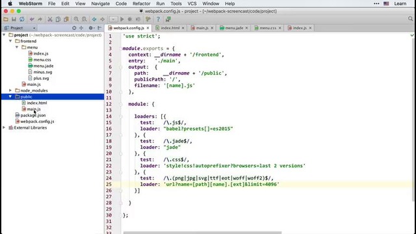416x234 pixels.
Task: Click the search magnifier at top right
Action: [410, 19]
